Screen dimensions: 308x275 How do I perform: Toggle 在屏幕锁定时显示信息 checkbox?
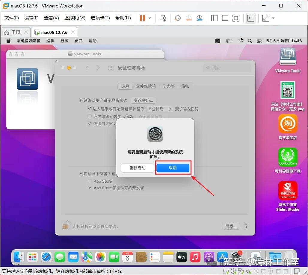(x=89, y=116)
